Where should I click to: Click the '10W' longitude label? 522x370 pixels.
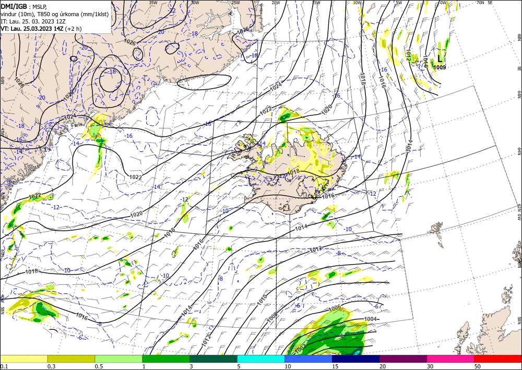point(357,3)
